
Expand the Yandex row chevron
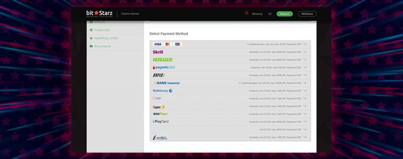coord(305,106)
